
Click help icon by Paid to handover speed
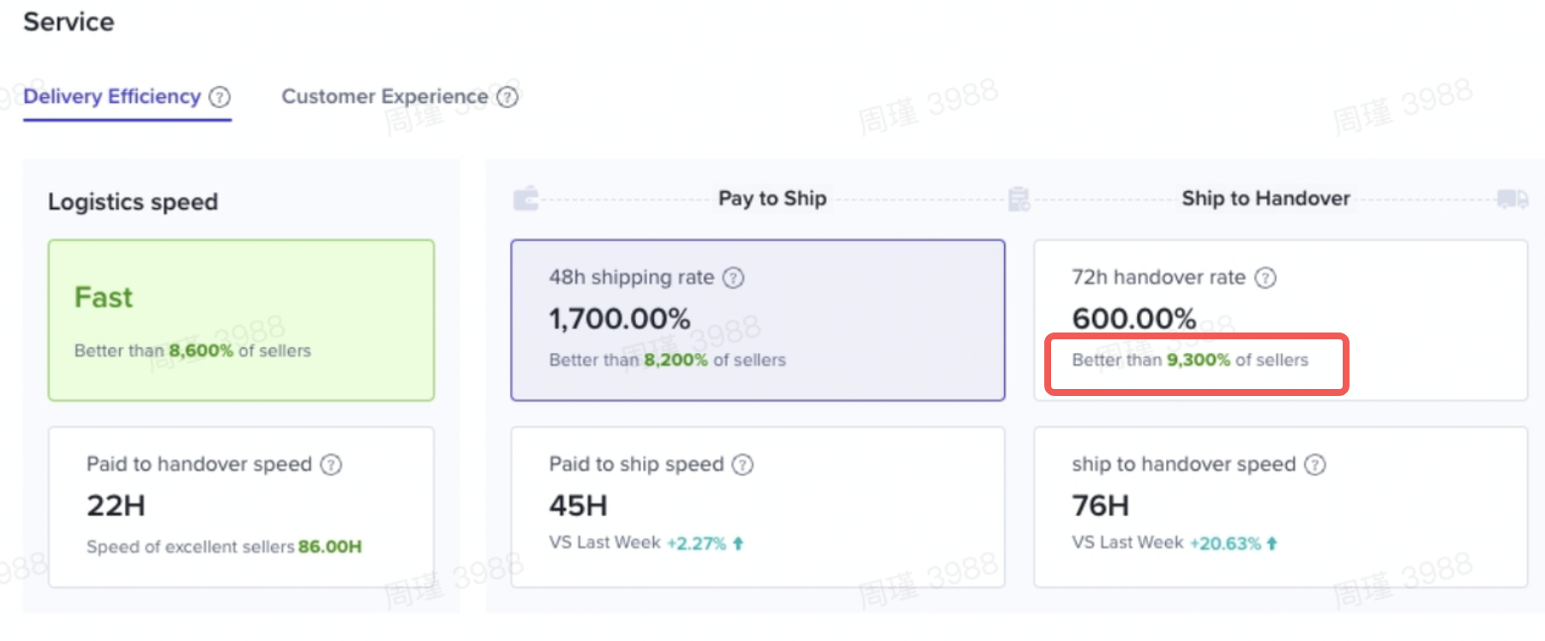tap(331, 464)
